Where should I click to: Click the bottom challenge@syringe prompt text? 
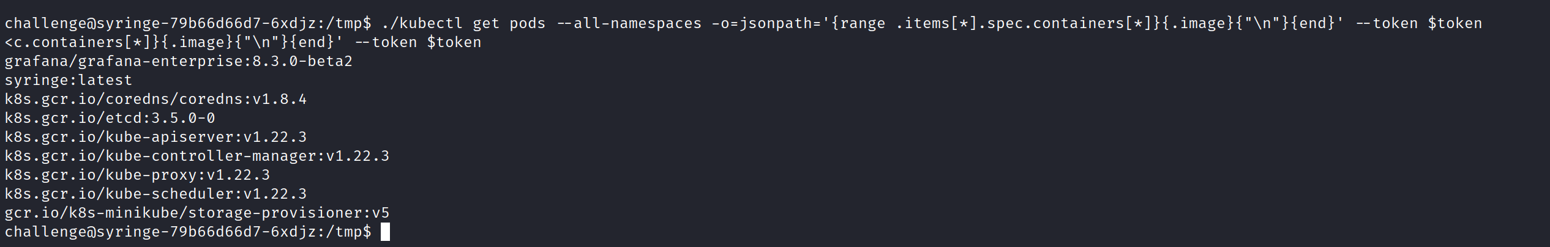pyautogui.click(x=187, y=232)
